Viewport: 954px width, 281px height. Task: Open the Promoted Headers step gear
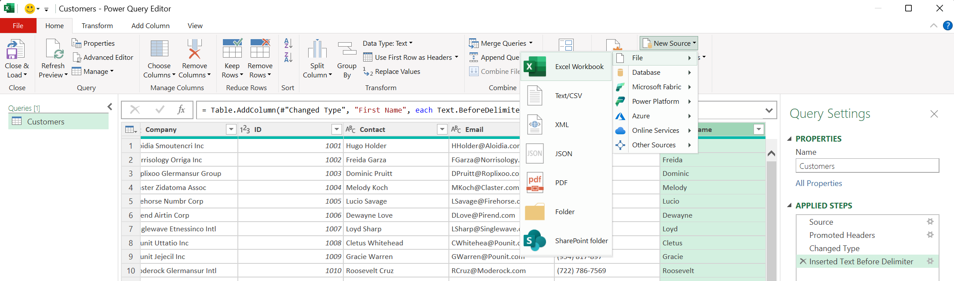930,235
